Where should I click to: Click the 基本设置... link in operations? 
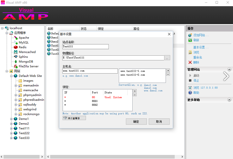point(201,47)
